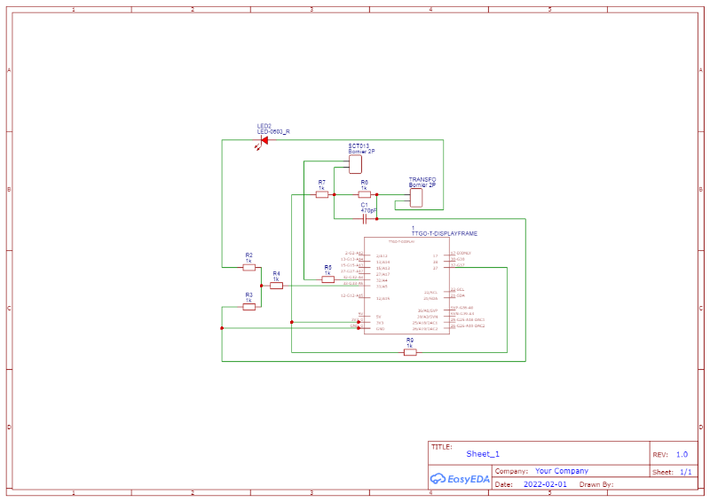
Task: Click the REV value 1.0
Action: (682, 454)
